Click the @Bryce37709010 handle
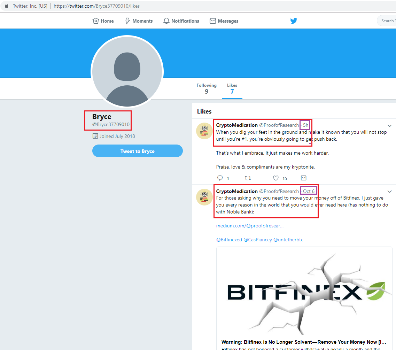 (111, 124)
